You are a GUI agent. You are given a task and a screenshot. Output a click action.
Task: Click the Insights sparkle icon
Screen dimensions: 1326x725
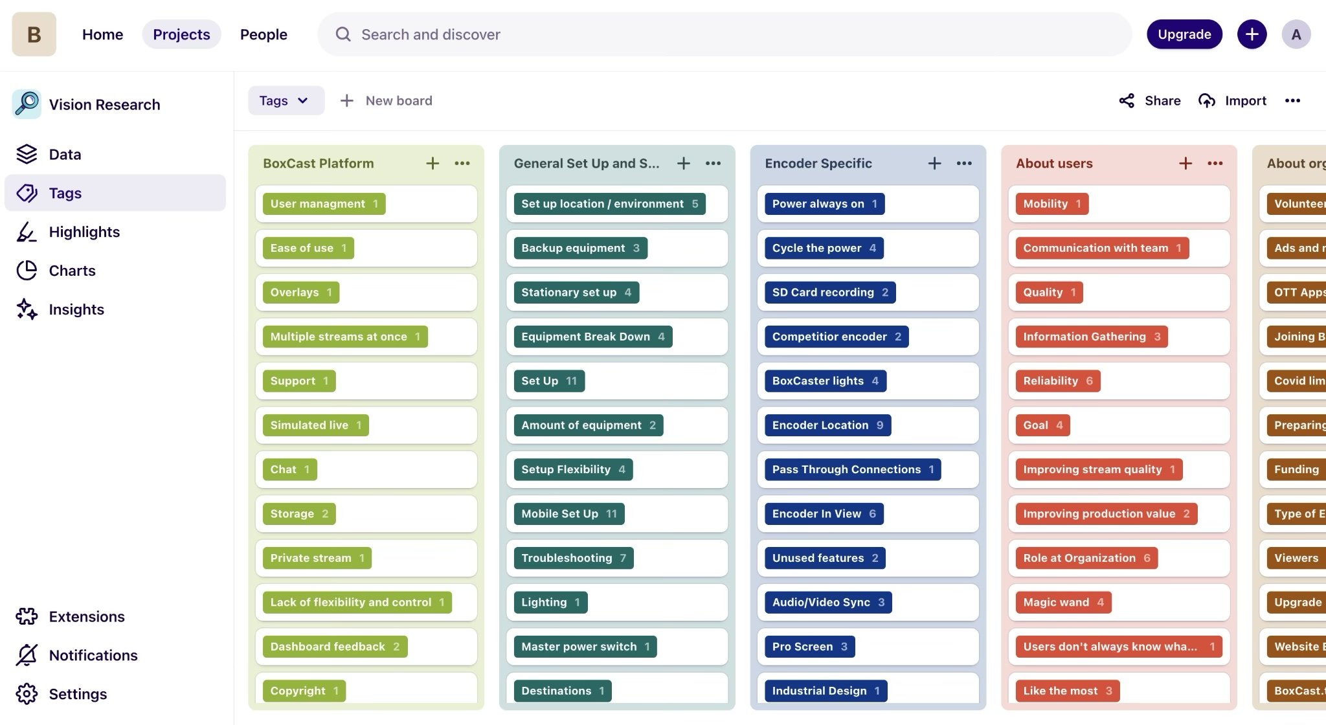(x=27, y=309)
